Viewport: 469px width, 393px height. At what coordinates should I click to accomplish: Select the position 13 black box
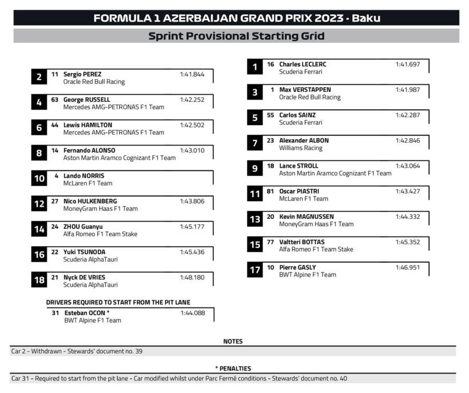pos(255,219)
